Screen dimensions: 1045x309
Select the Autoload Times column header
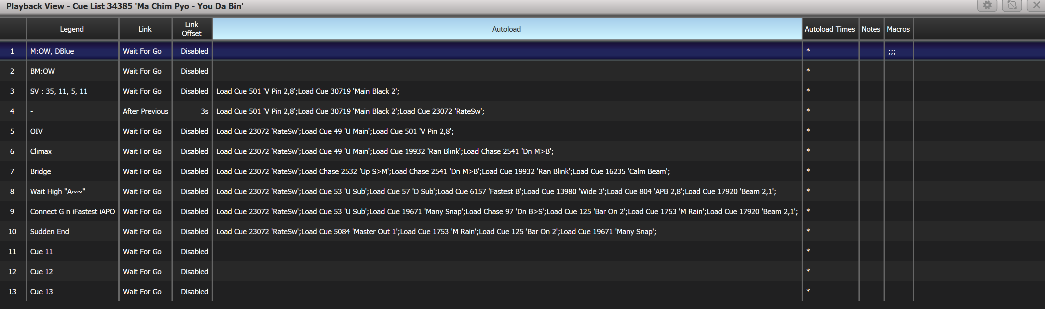[x=830, y=29]
